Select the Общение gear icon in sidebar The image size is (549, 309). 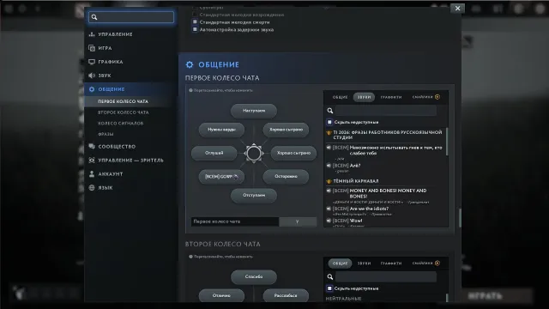pos(92,89)
